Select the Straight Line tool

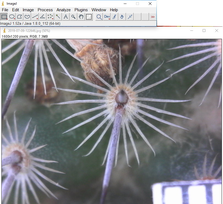coord(35,17)
